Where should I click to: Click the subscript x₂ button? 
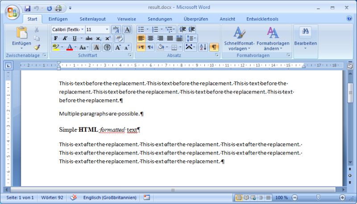[98, 38]
